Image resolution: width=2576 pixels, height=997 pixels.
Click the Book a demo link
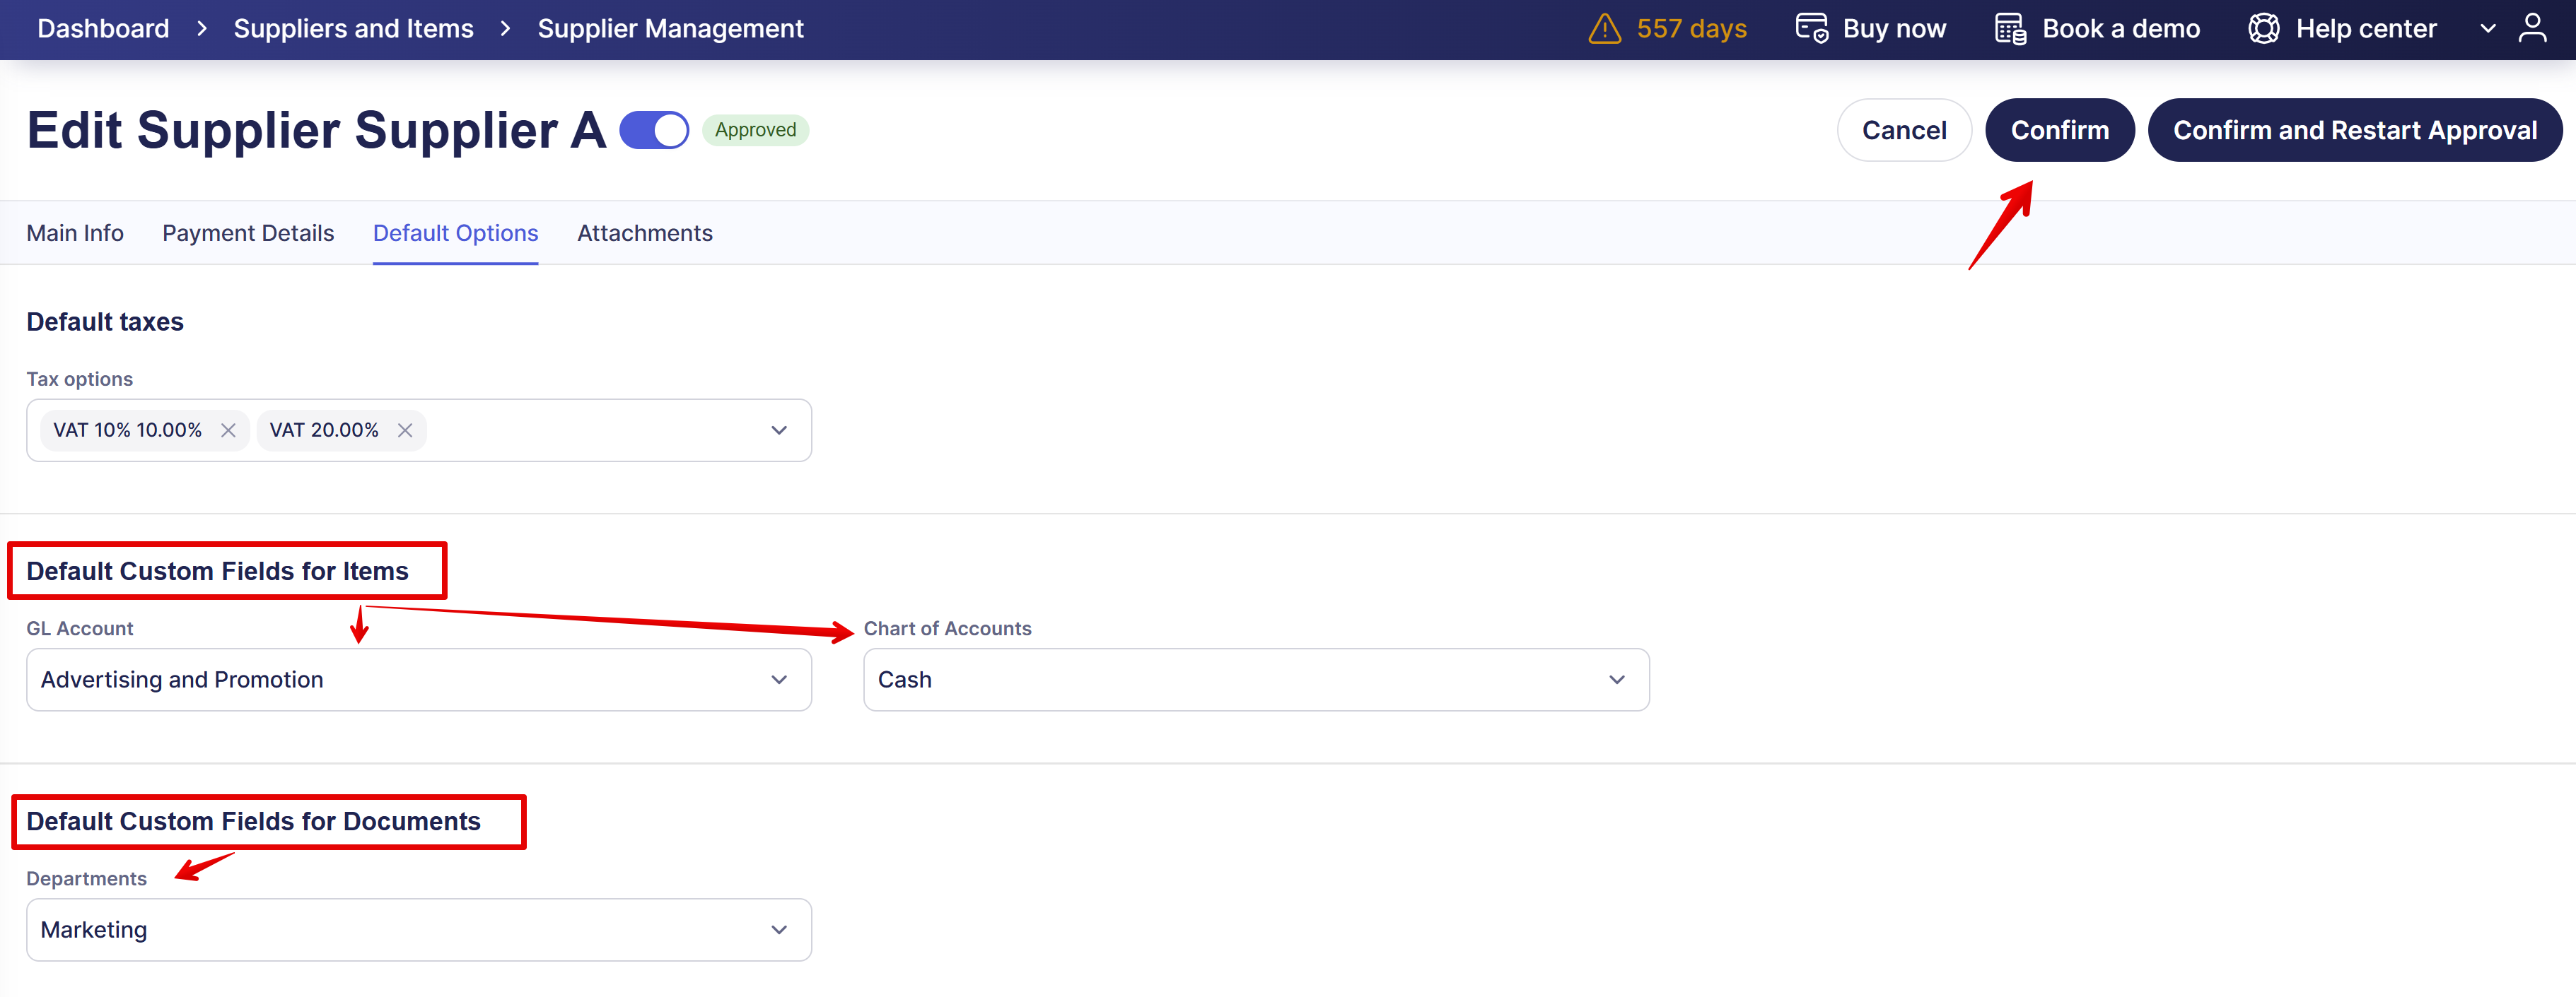[x=2121, y=28]
